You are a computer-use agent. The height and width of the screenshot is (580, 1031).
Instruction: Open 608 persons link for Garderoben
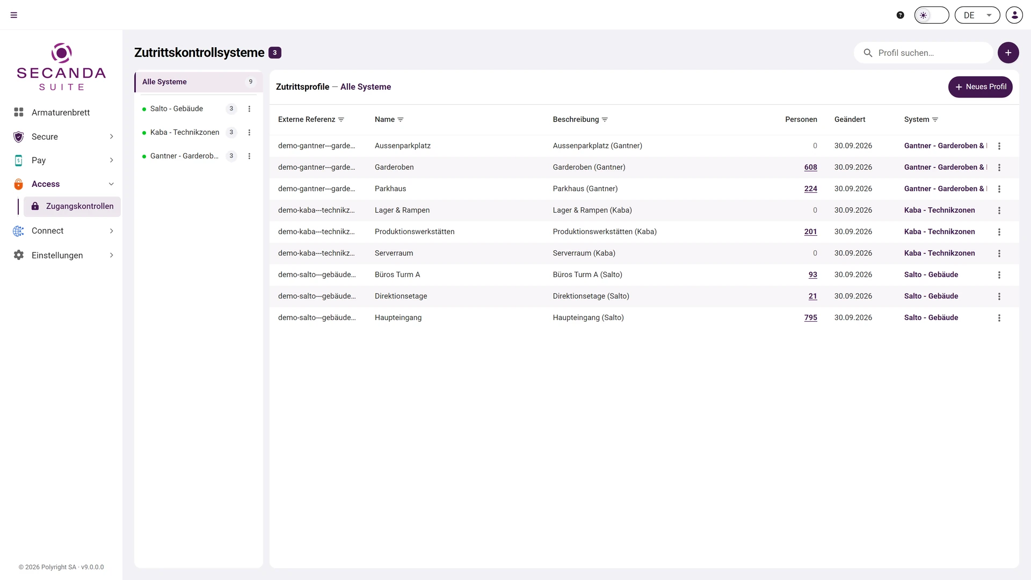point(810,168)
